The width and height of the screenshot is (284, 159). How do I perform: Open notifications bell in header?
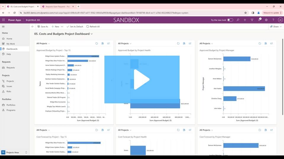click(x=259, y=20)
